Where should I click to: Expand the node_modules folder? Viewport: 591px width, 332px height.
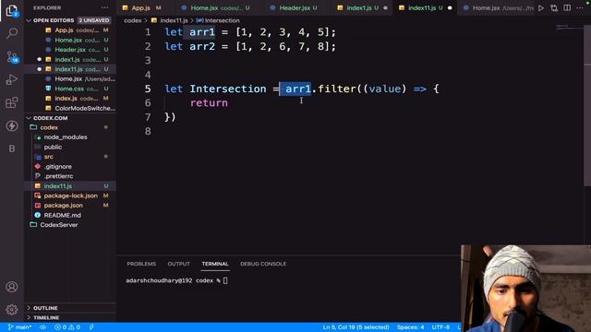click(x=66, y=137)
